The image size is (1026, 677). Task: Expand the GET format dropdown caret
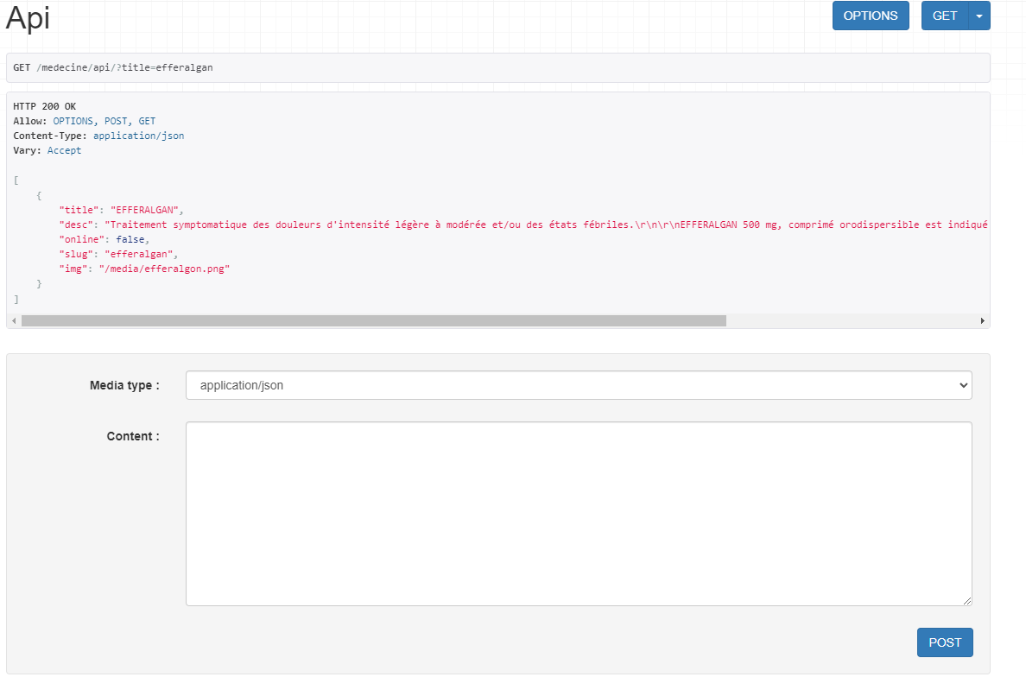click(x=979, y=16)
